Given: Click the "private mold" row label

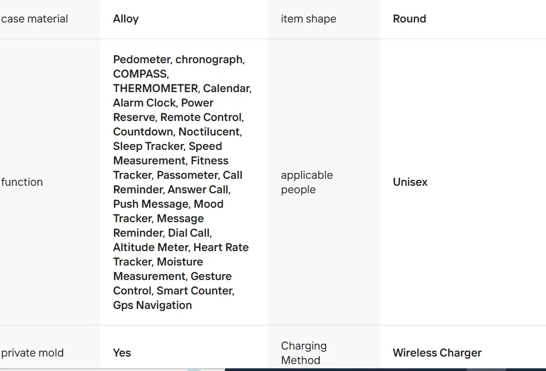Looking at the screenshot, I should click(x=33, y=353).
